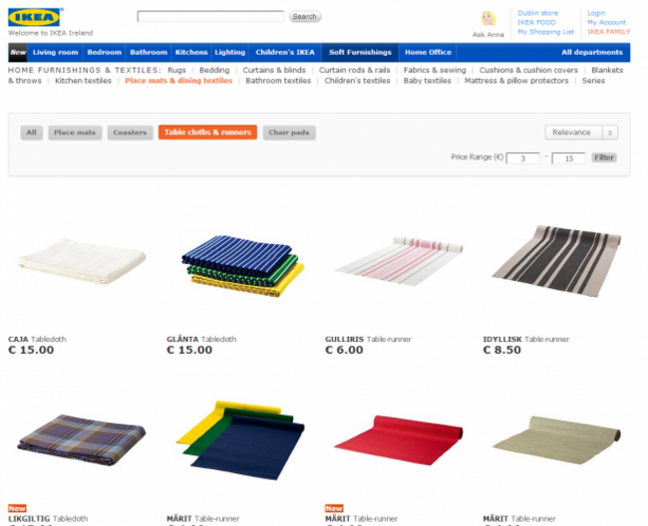
Task: Click the search input field
Action: click(x=210, y=17)
